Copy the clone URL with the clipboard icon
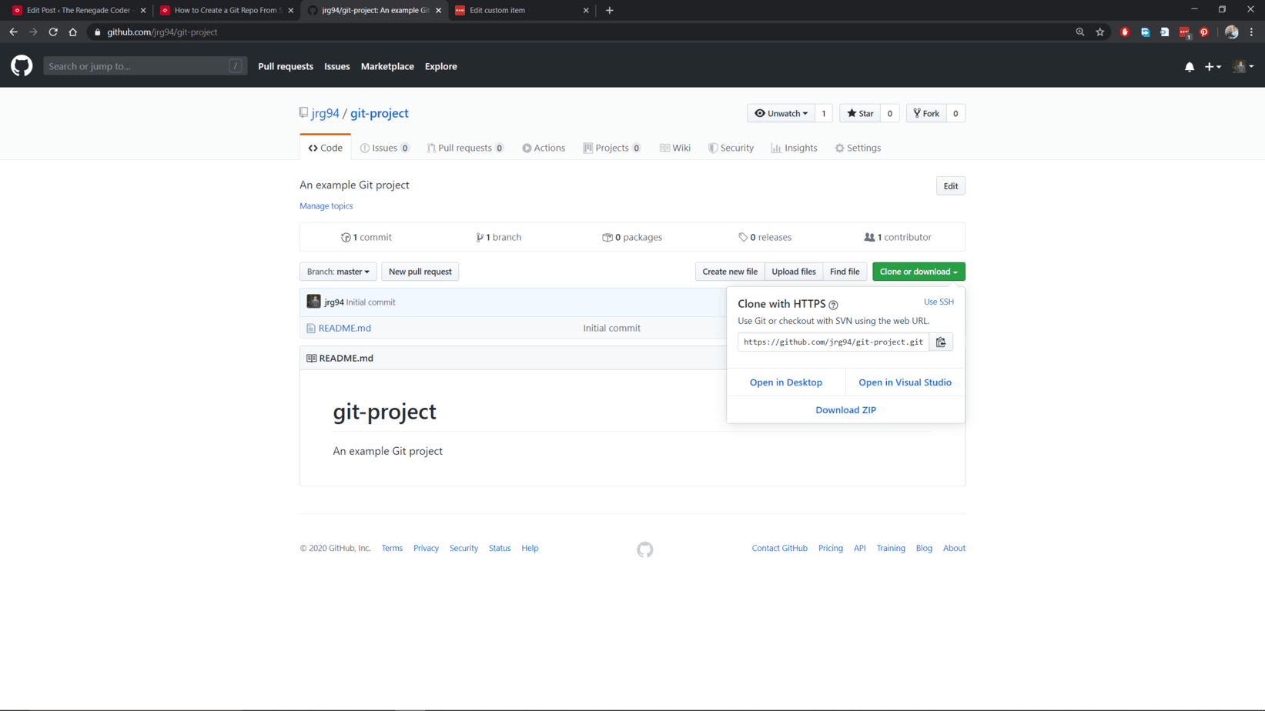1265x711 pixels. pyautogui.click(x=941, y=342)
